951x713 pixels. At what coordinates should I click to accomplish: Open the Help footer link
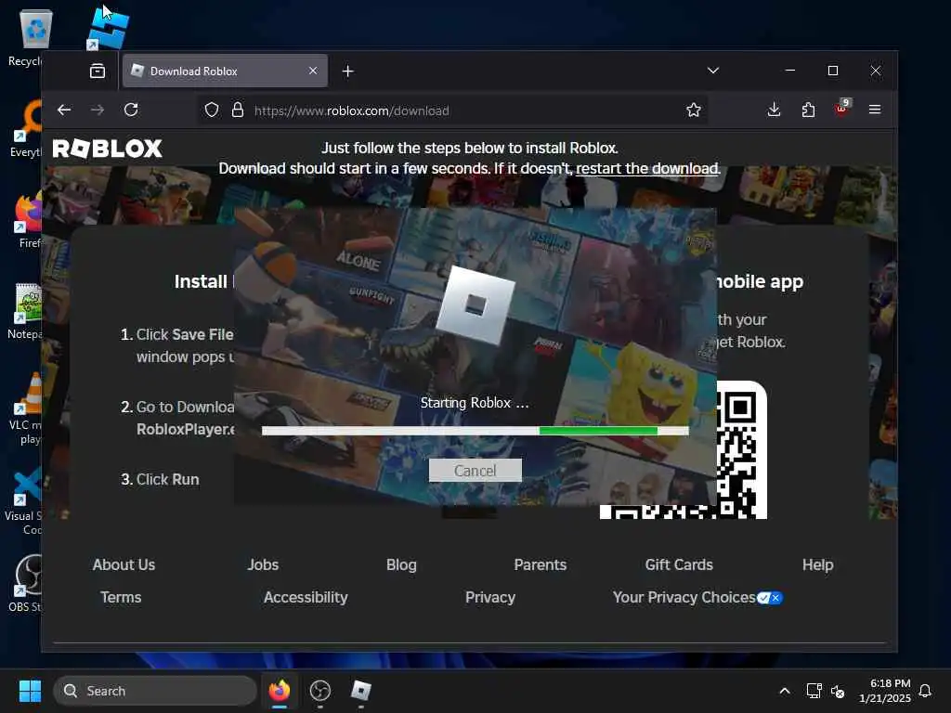pos(817,565)
